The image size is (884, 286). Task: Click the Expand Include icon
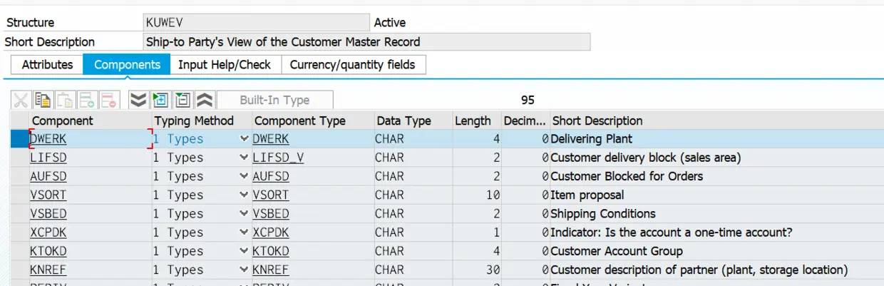(x=160, y=101)
